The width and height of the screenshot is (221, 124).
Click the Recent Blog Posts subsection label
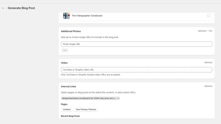(x=70, y=116)
